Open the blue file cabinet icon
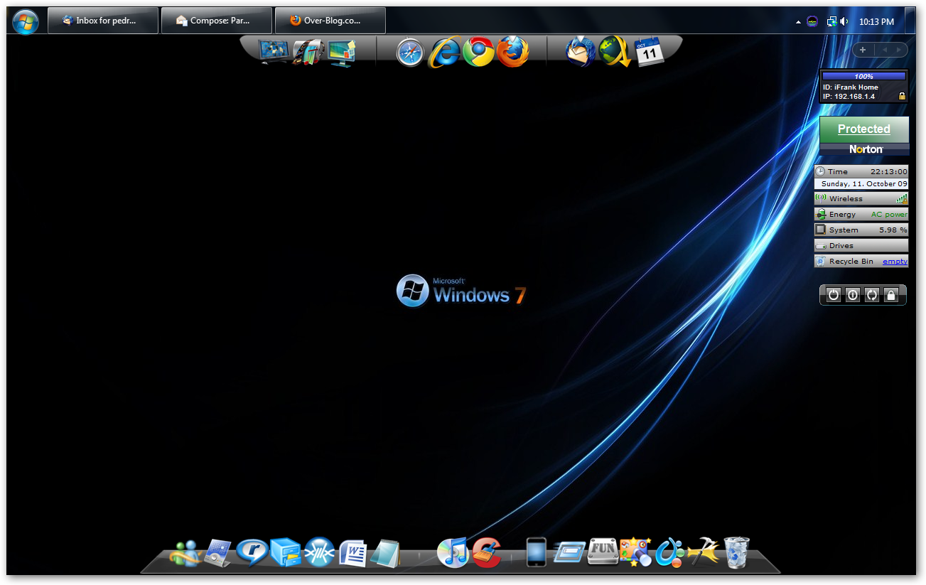This screenshot has height=585, width=926. click(x=286, y=552)
